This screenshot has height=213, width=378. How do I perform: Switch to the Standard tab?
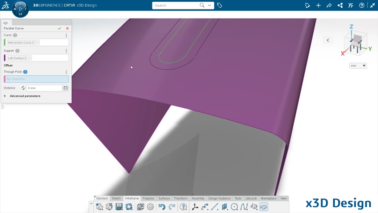point(102,198)
